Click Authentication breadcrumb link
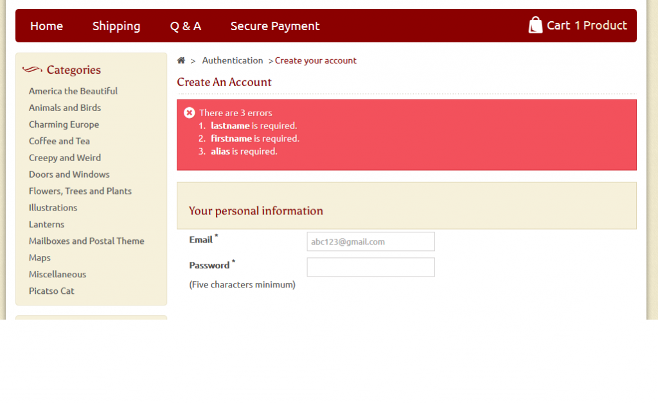This screenshot has height=403, width=658. [233, 60]
